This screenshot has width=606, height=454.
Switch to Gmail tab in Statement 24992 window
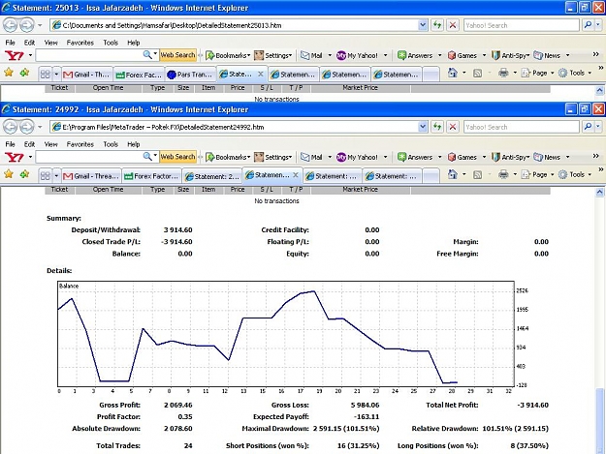pos(91,176)
